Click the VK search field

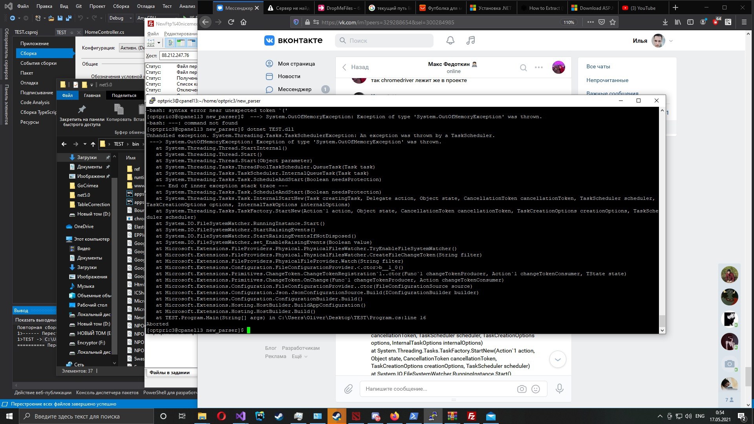click(384, 40)
